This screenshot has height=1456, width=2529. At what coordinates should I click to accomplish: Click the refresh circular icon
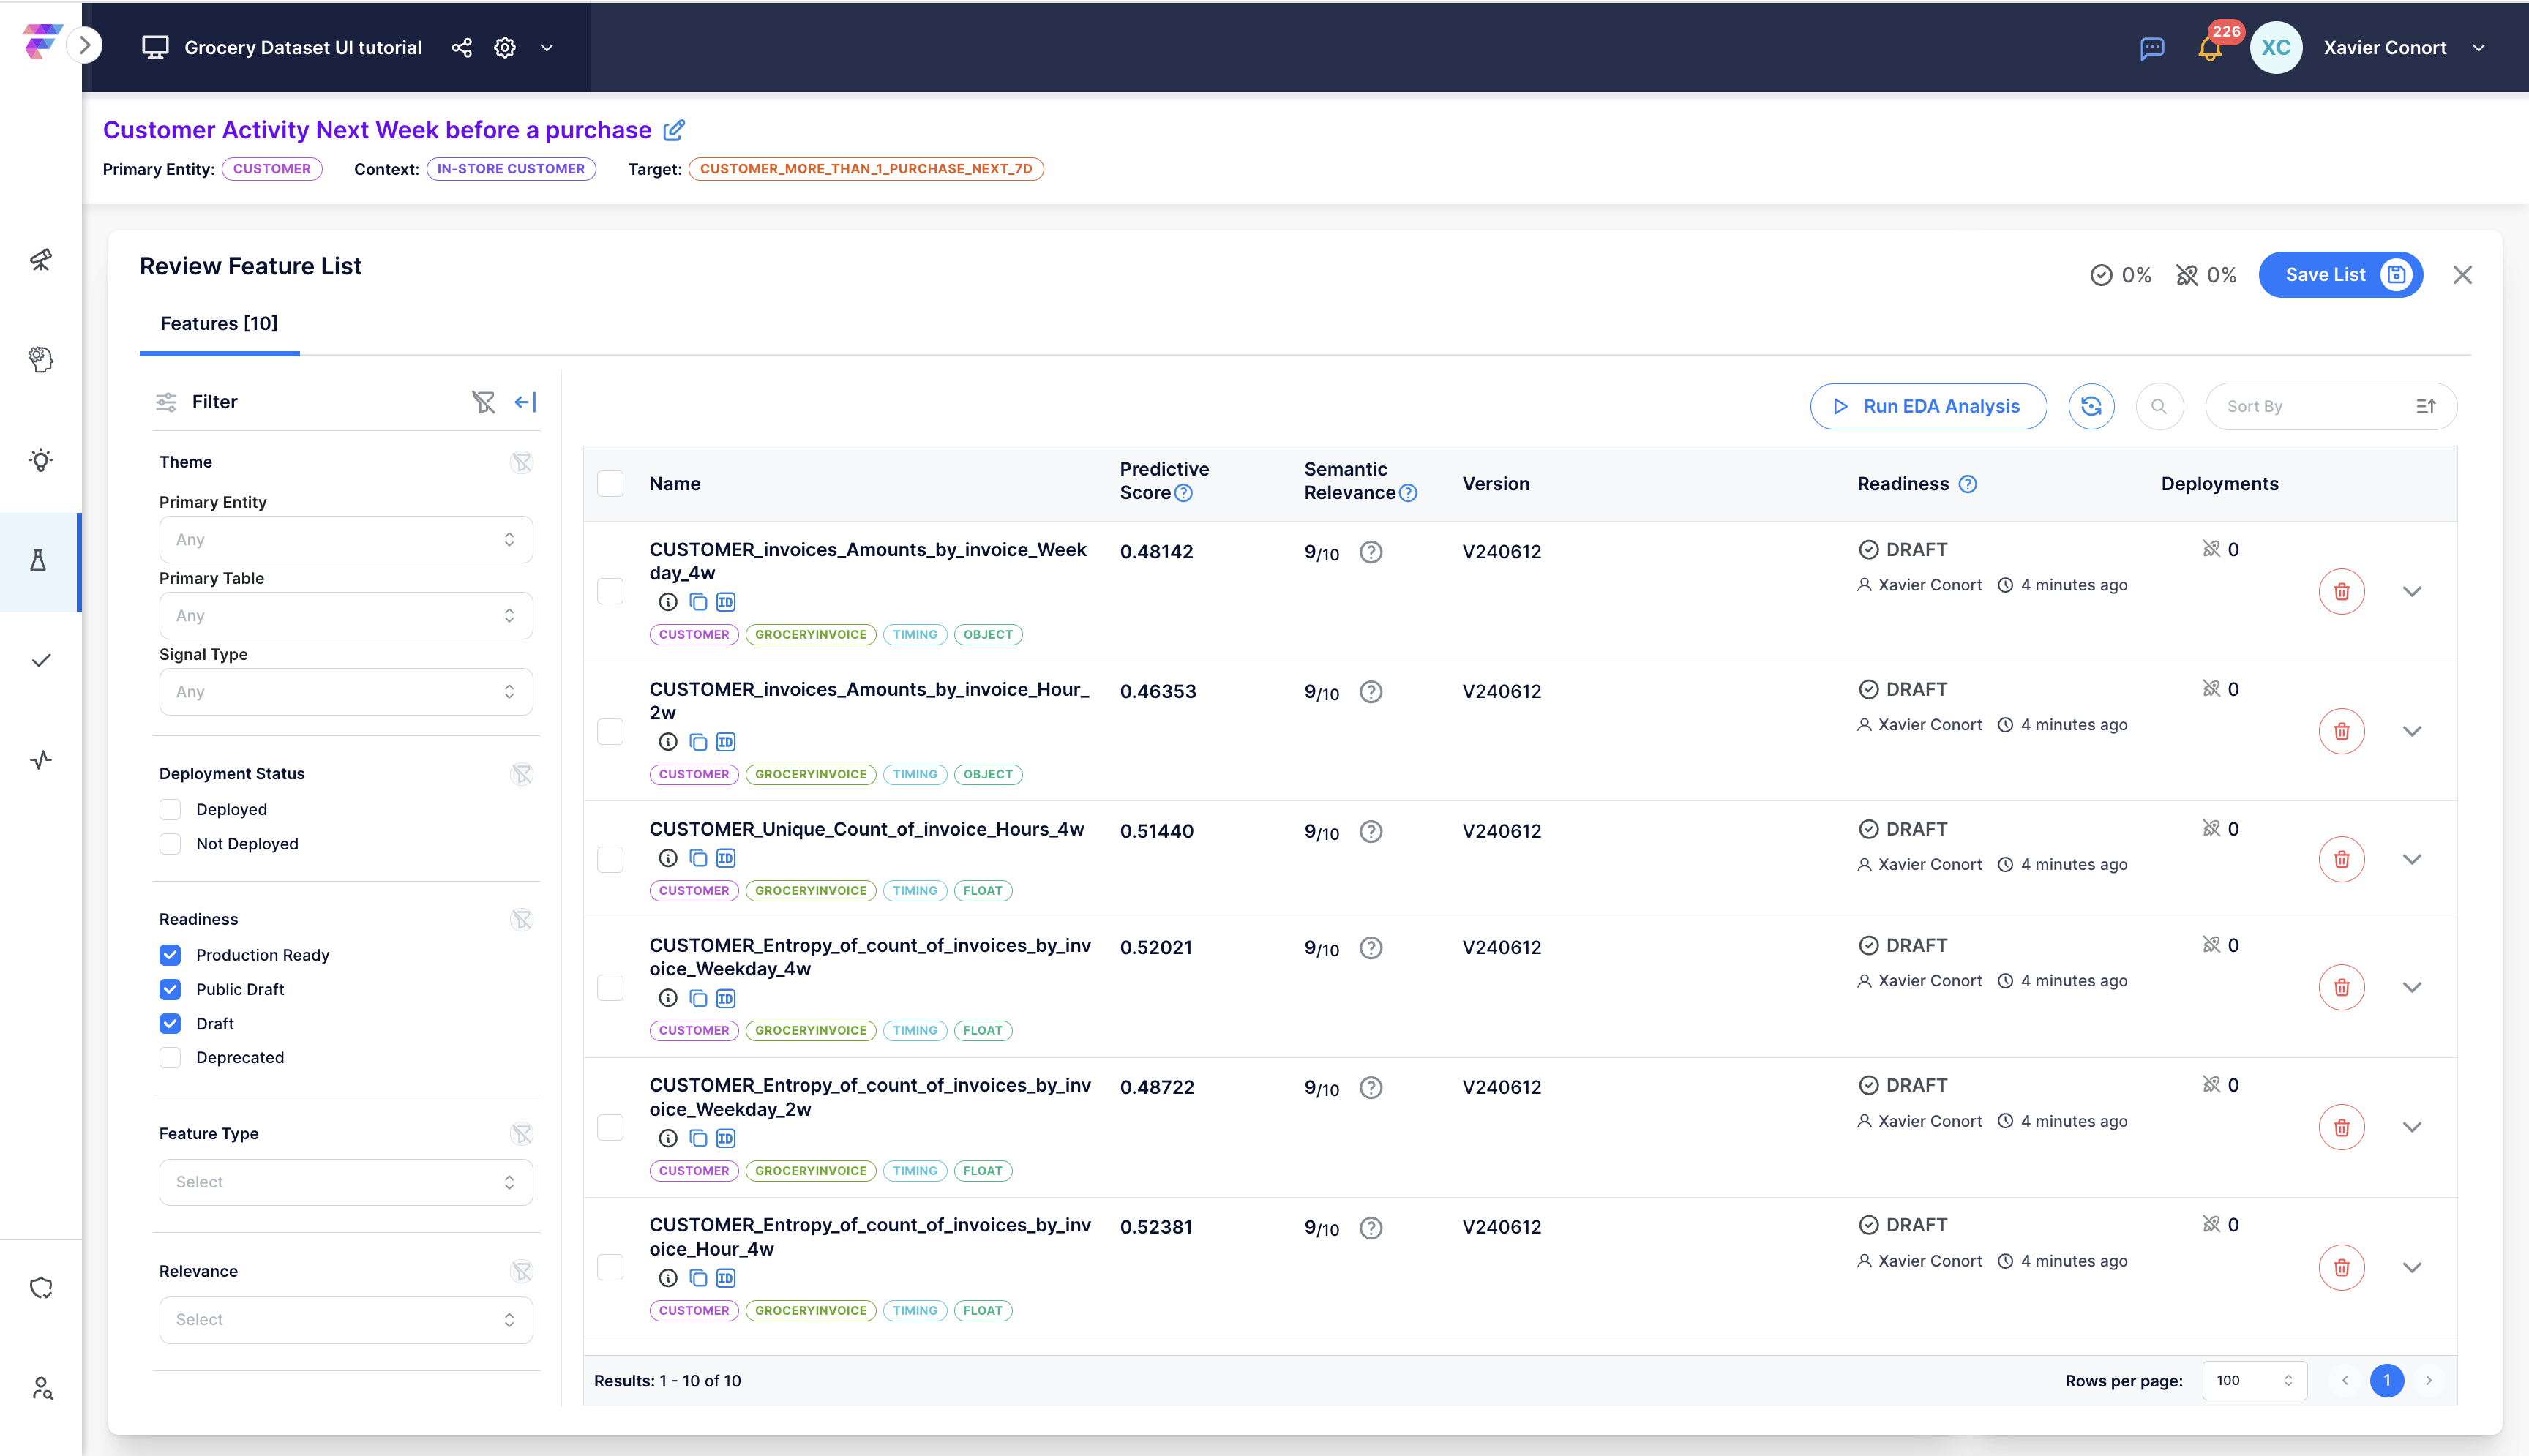[x=2091, y=406]
